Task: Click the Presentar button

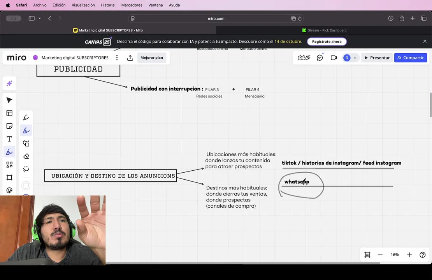Action: click(x=377, y=58)
